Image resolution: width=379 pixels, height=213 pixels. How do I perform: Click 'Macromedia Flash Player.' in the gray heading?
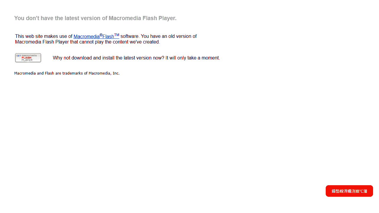click(x=143, y=18)
